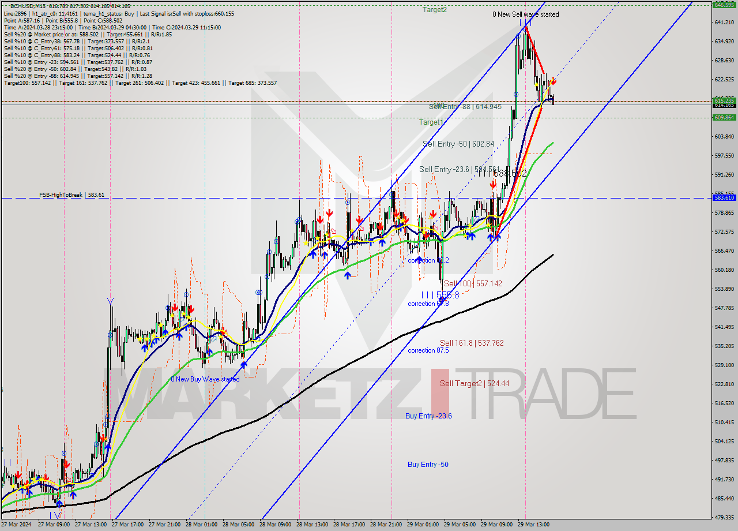Select the 'Sell Entry -88 | 614.945' label
Screen dimensions: 738x531
(x=465, y=107)
